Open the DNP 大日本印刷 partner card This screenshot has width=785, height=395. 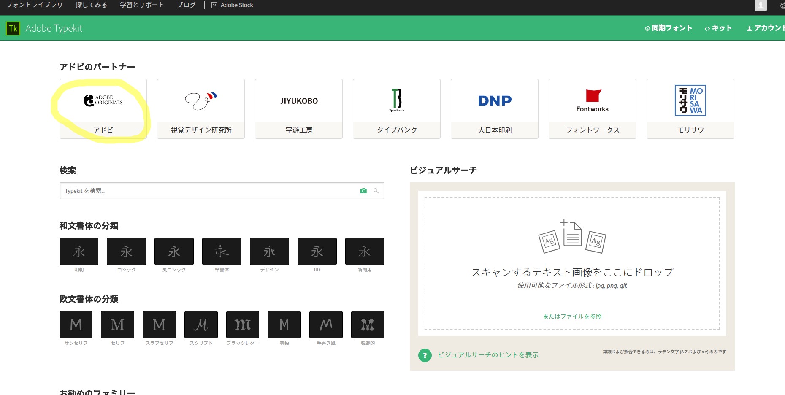coord(495,109)
